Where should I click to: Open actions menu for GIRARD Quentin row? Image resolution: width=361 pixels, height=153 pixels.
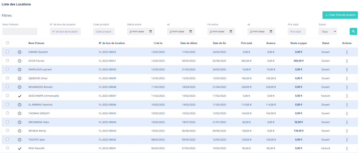[x=347, y=52]
